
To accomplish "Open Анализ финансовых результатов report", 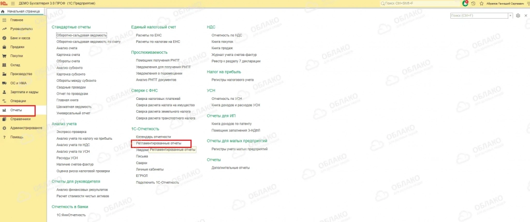I will tap(82, 189).
